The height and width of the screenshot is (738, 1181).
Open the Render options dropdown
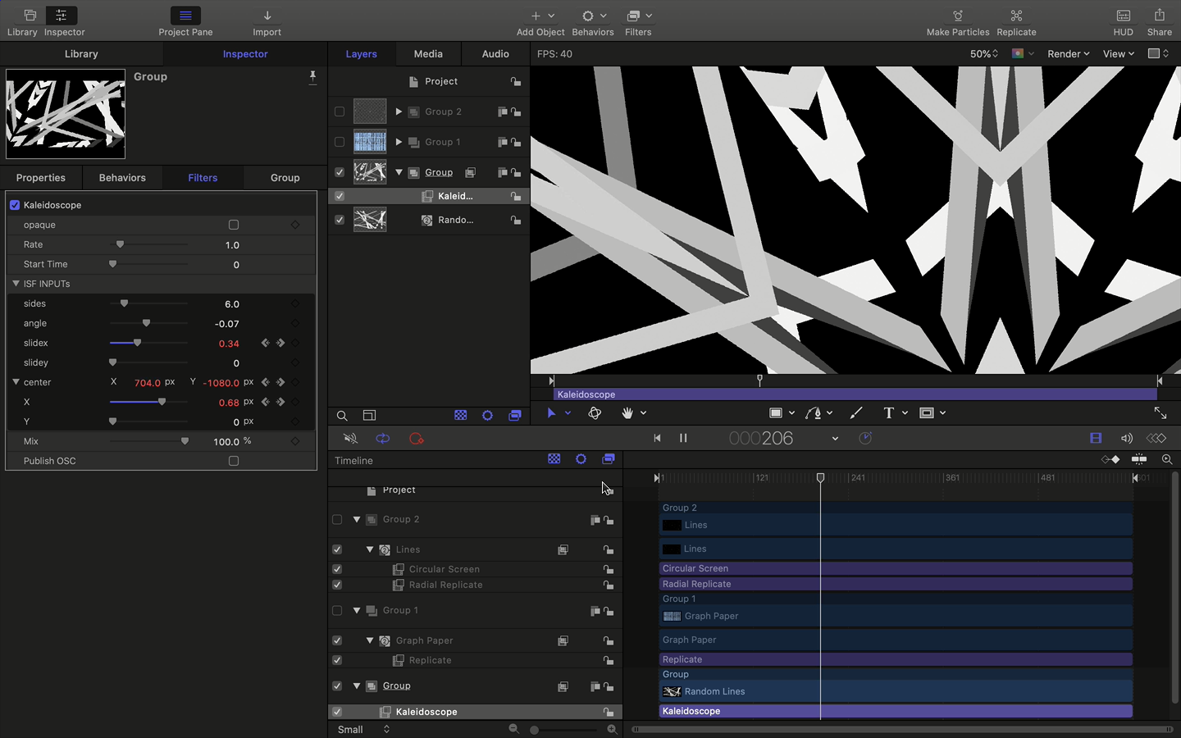tap(1068, 53)
